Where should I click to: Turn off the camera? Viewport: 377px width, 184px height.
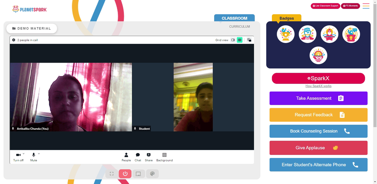point(18,157)
